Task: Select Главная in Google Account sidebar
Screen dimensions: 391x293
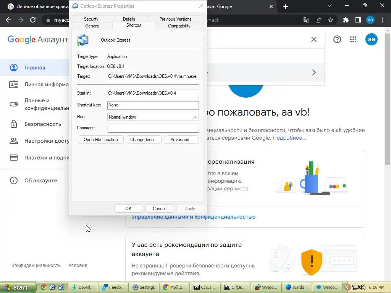Action: point(34,68)
